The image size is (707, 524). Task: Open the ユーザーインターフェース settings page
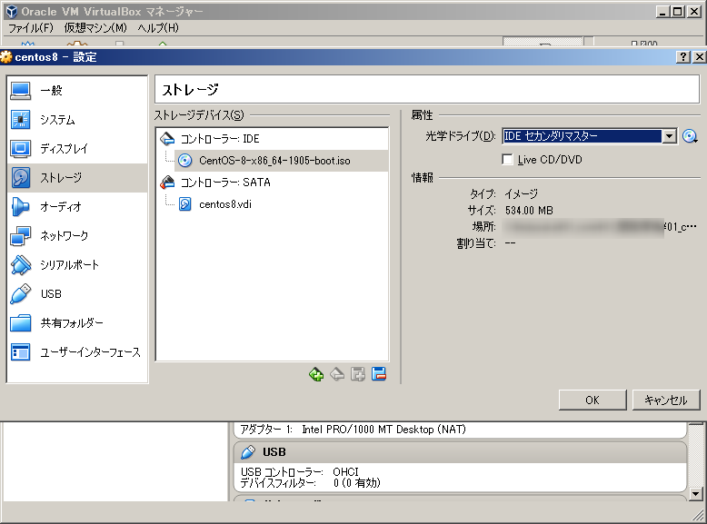click(77, 352)
